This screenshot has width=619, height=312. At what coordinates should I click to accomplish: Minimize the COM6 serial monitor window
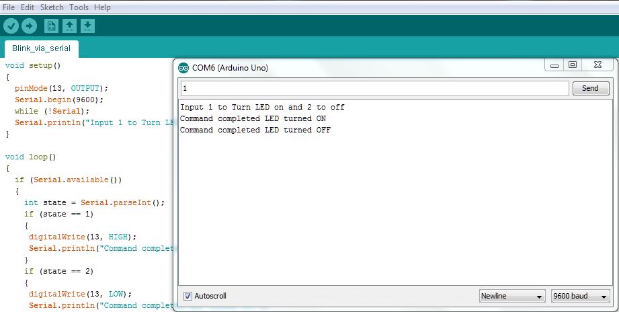coord(554,65)
